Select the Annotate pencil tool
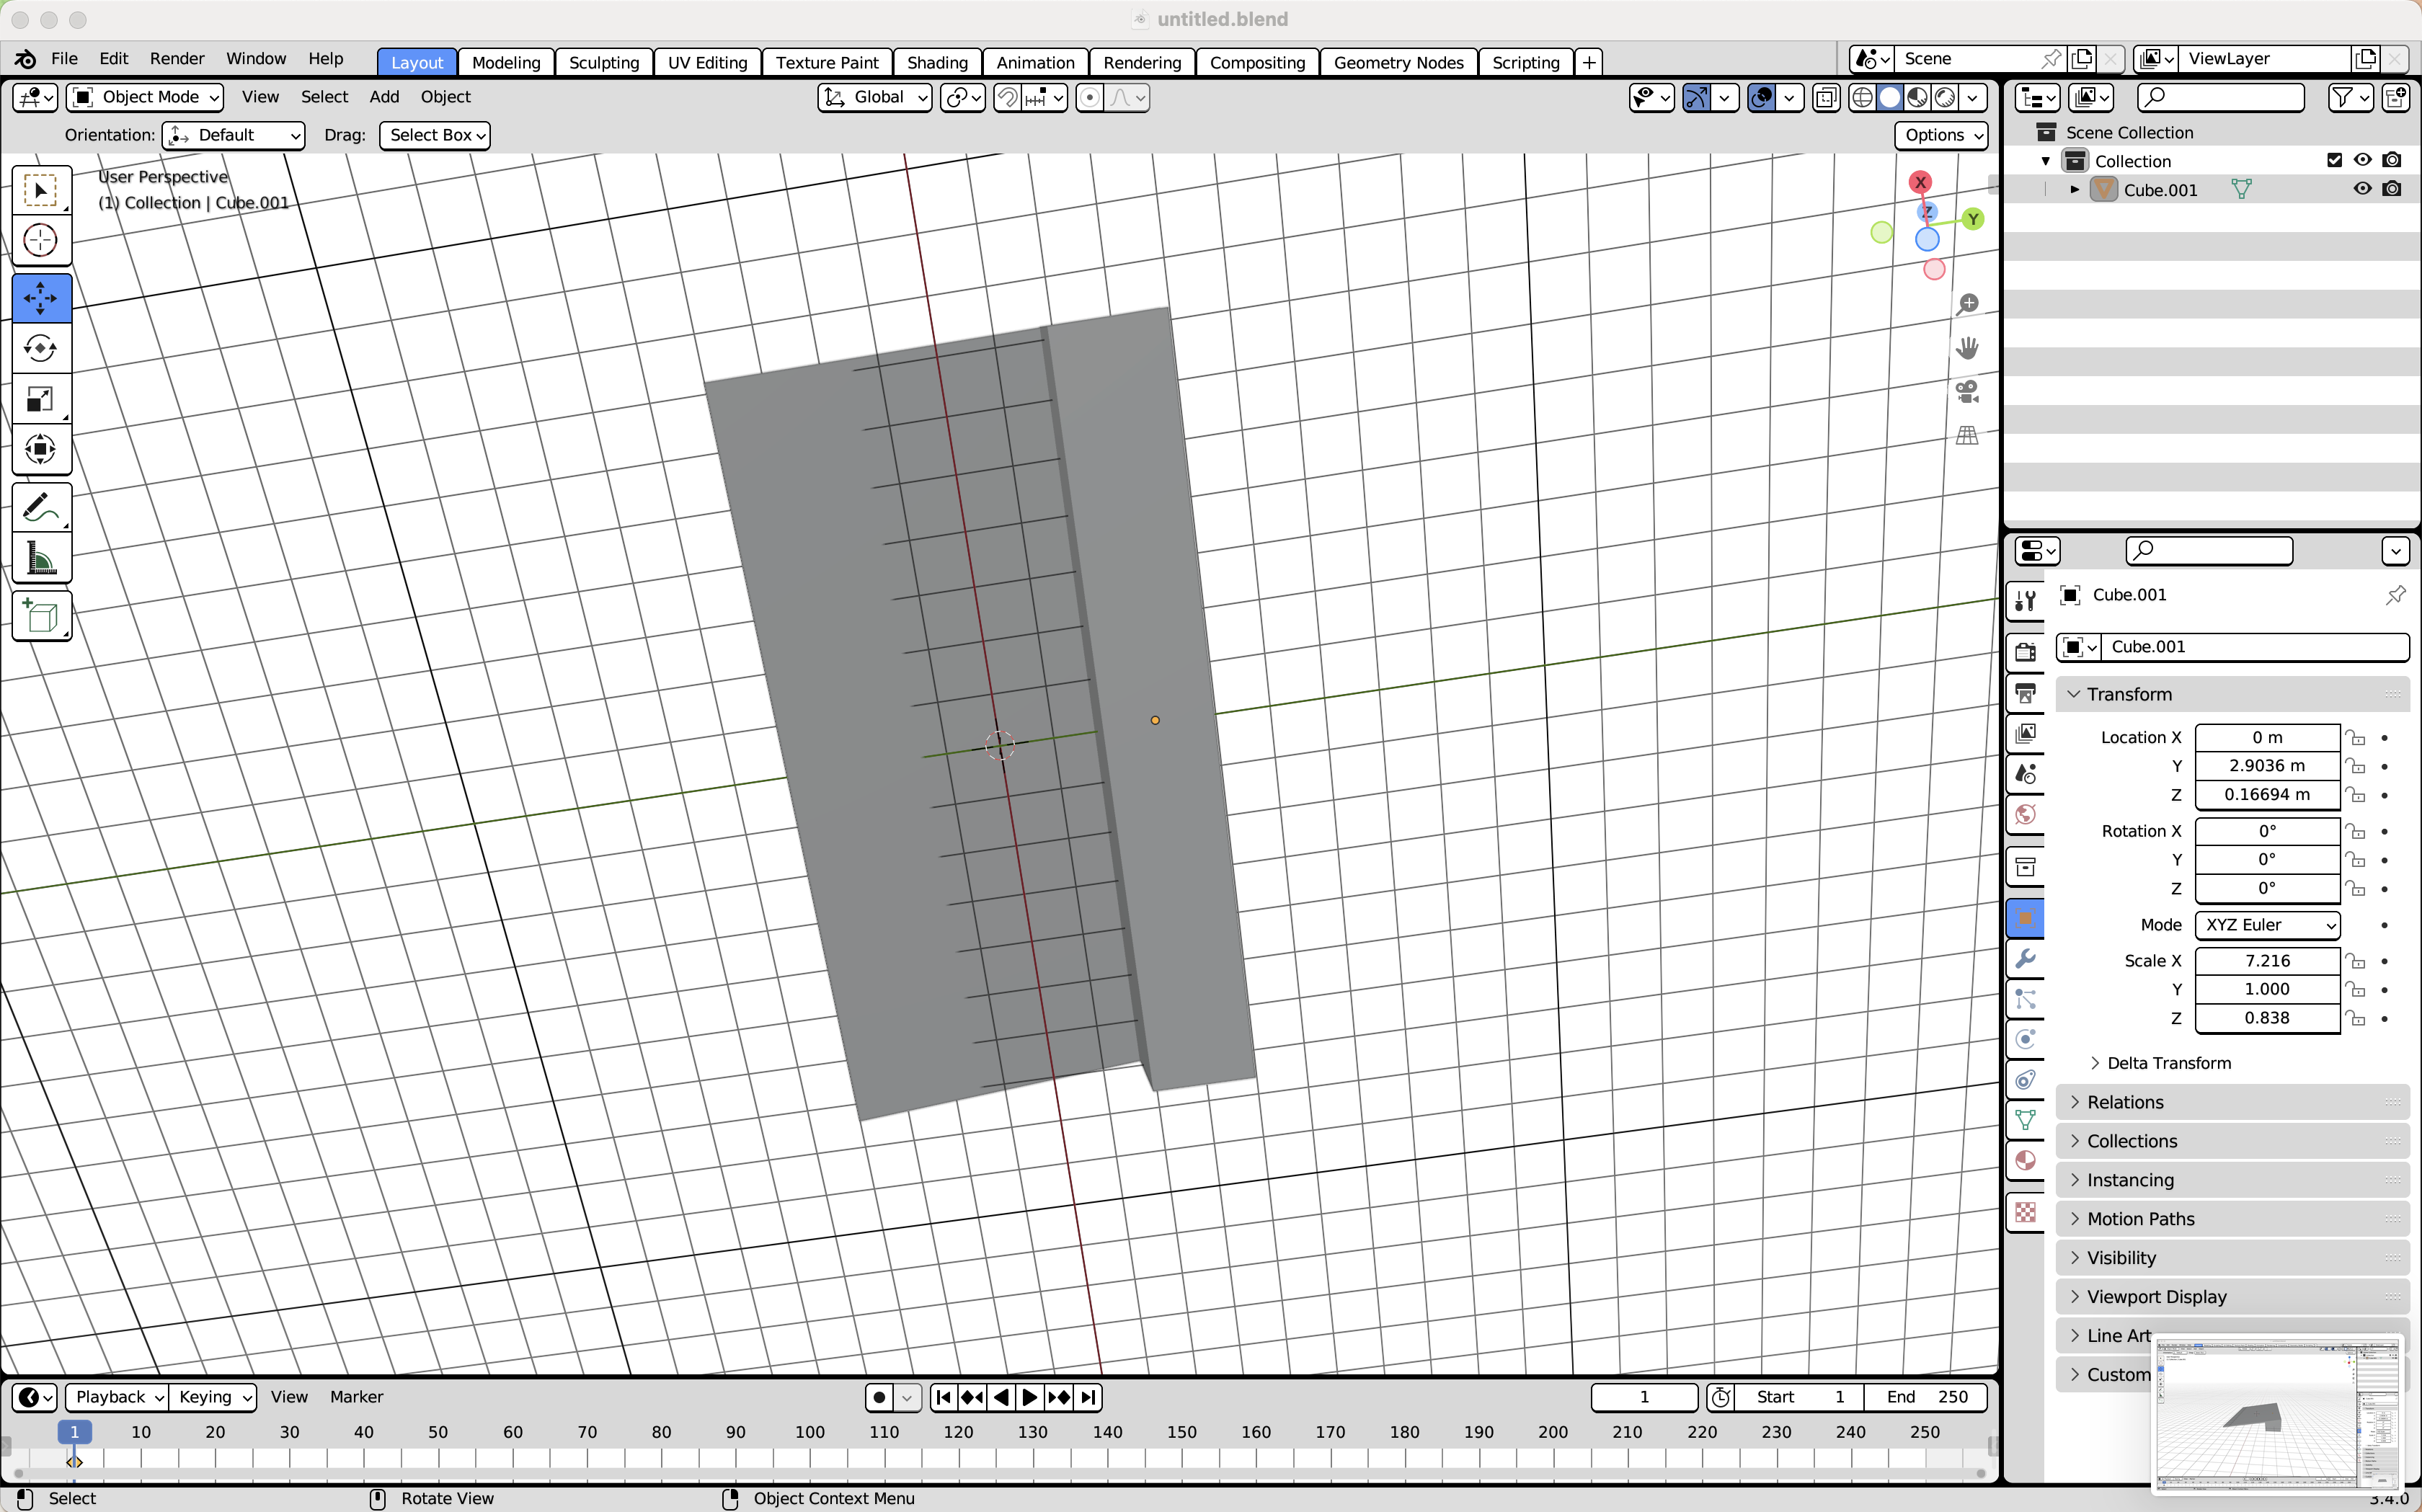This screenshot has height=1512, width=2422. coord(41,508)
